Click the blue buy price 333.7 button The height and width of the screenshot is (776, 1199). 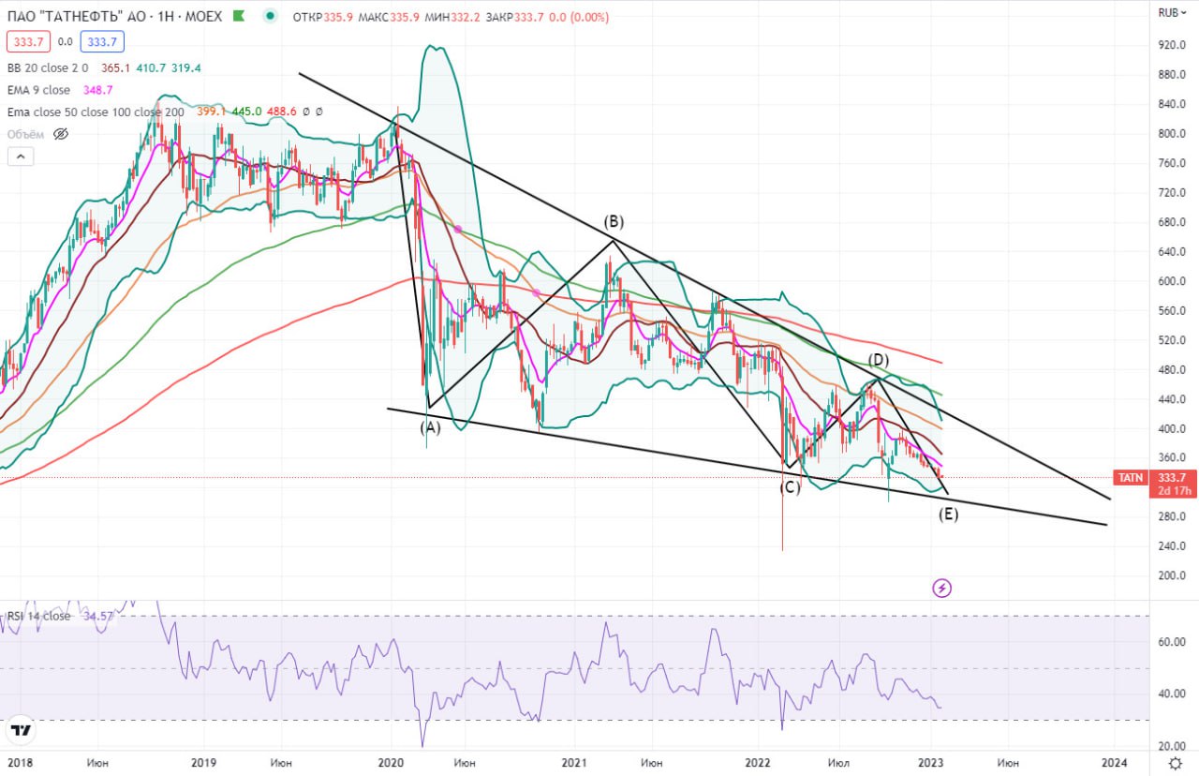102,41
